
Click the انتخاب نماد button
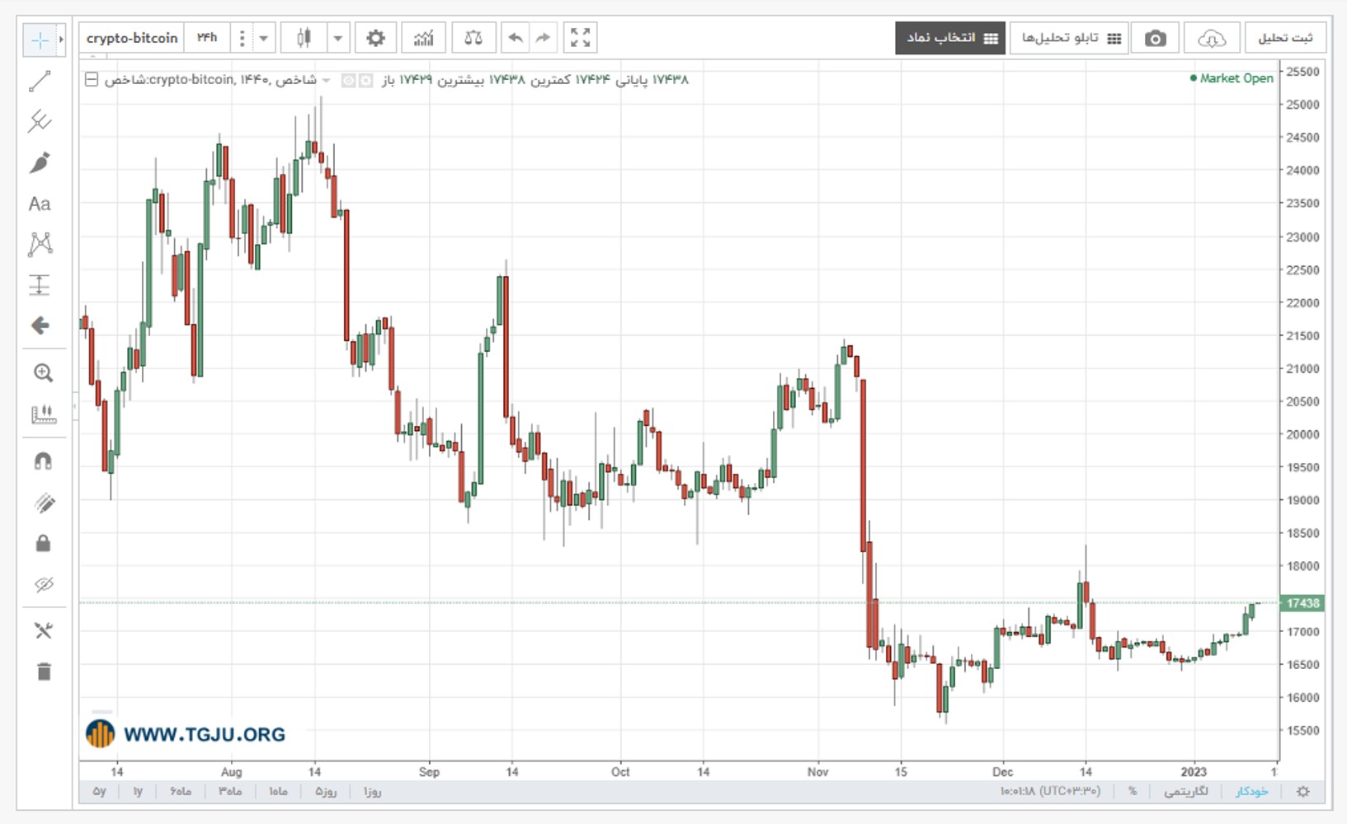pyautogui.click(x=950, y=38)
